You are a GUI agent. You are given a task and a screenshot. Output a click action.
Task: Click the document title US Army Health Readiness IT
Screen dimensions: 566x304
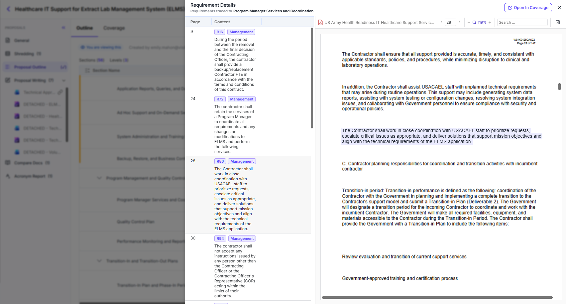point(379,22)
